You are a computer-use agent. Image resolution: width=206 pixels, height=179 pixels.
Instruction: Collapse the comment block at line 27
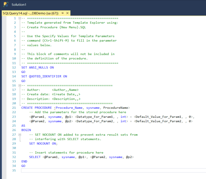20,135
